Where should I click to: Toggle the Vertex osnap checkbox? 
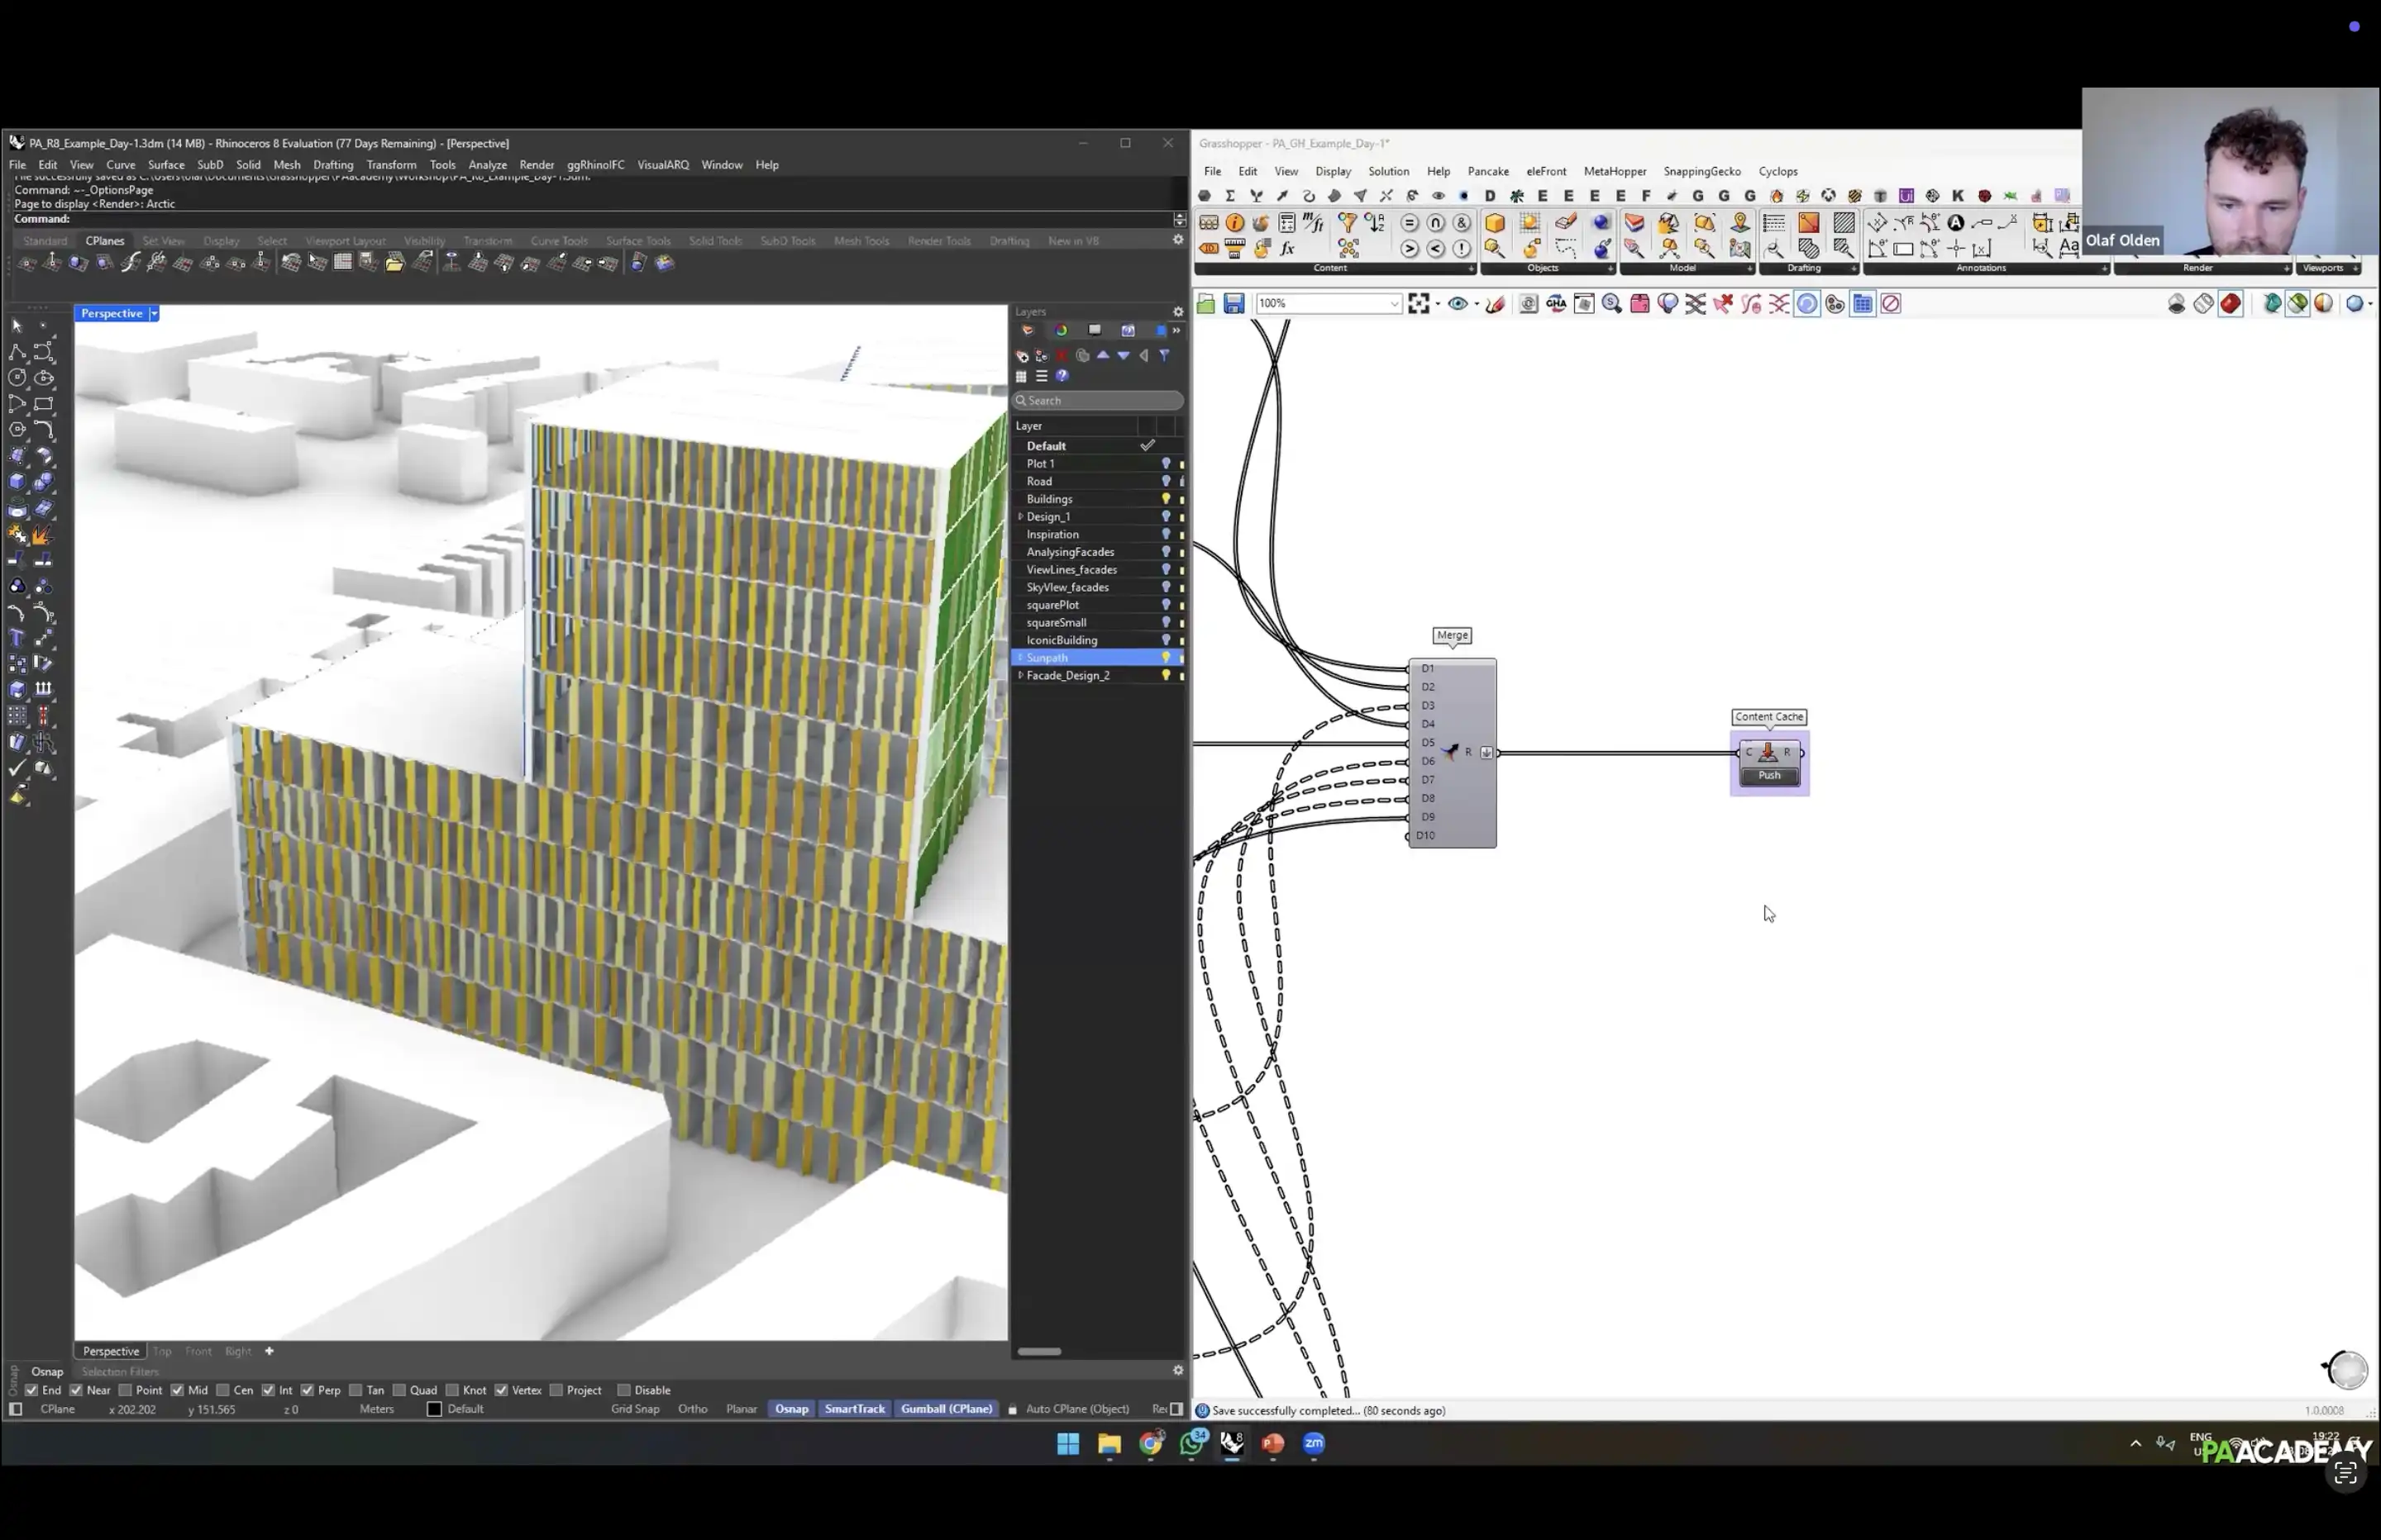[x=501, y=1391]
